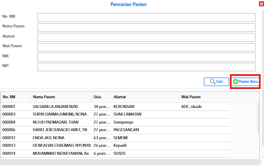Select the Seneporejo address cell

(123, 122)
